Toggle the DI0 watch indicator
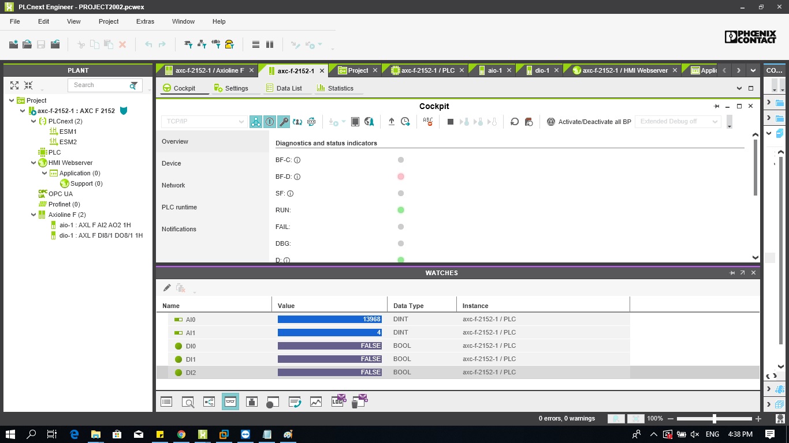The width and height of the screenshot is (789, 443). tap(178, 346)
